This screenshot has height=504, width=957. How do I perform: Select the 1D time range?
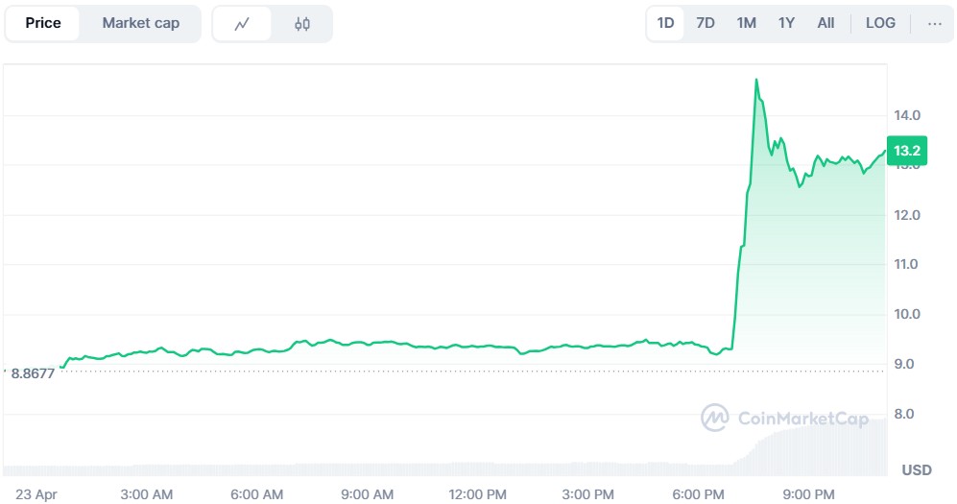665,23
